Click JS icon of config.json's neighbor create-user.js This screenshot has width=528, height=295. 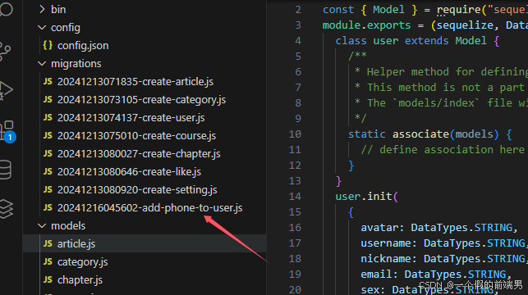coord(48,118)
